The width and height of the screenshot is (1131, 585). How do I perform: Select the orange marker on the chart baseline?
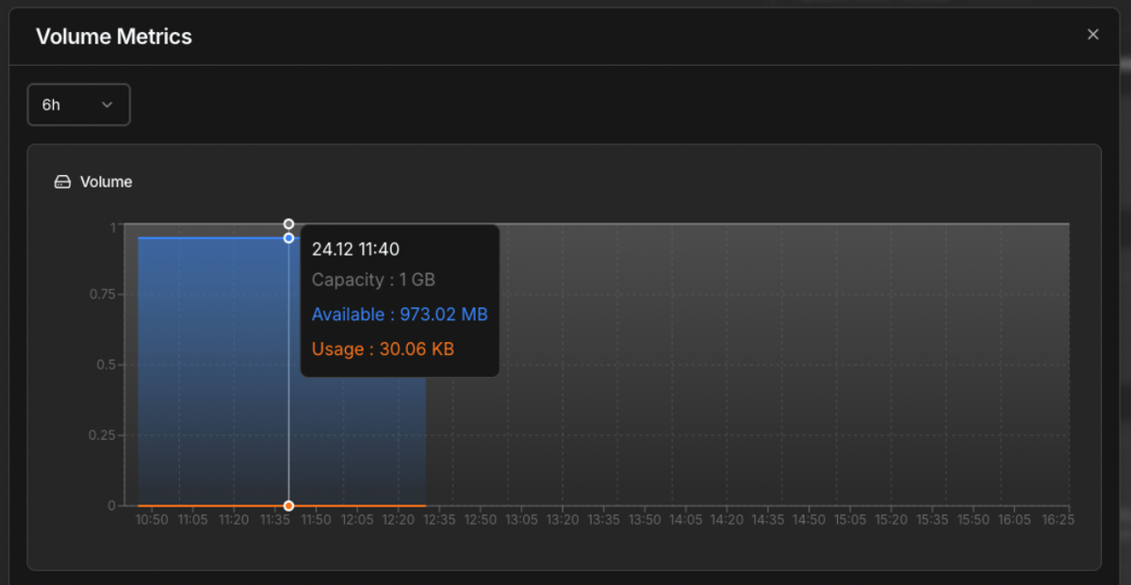(288, 505)
